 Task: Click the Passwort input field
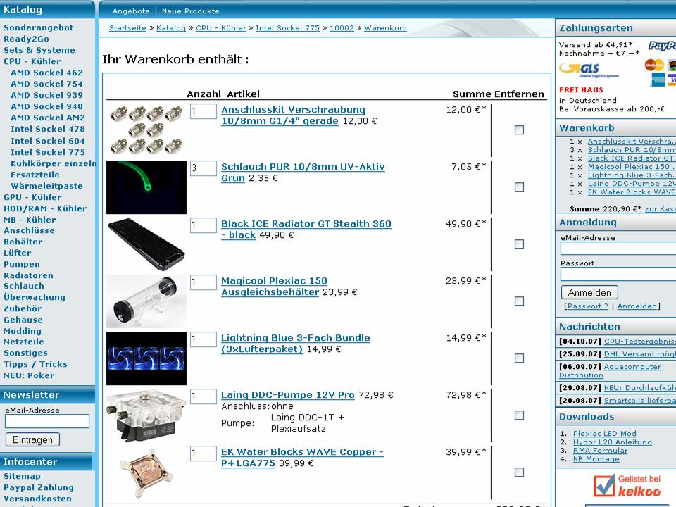[x=618, y=274]
